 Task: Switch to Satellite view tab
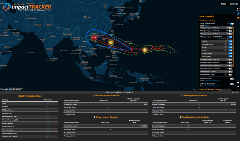234,4
